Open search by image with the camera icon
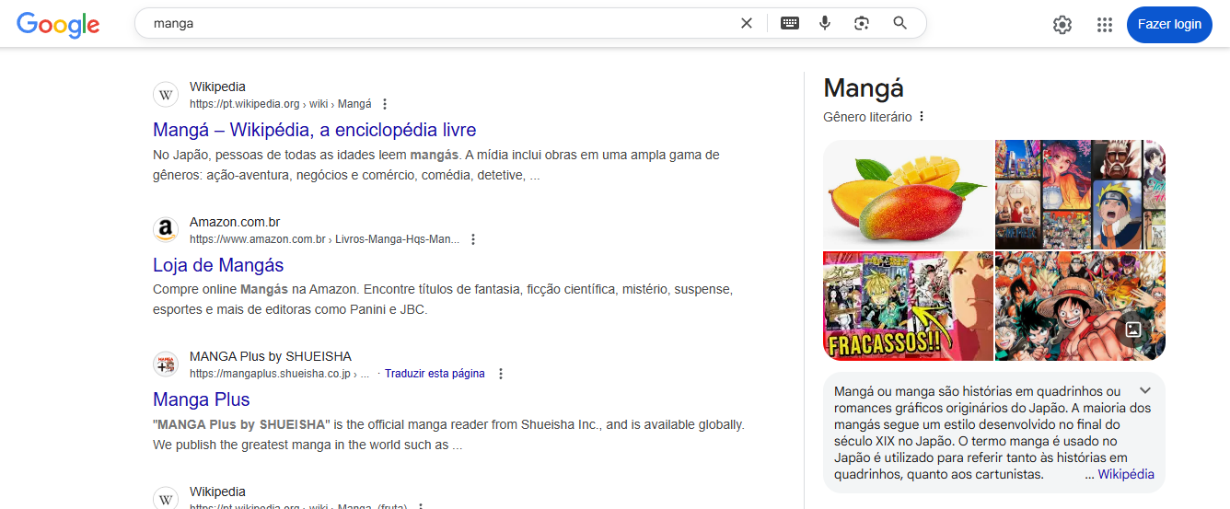 (862, 23)
